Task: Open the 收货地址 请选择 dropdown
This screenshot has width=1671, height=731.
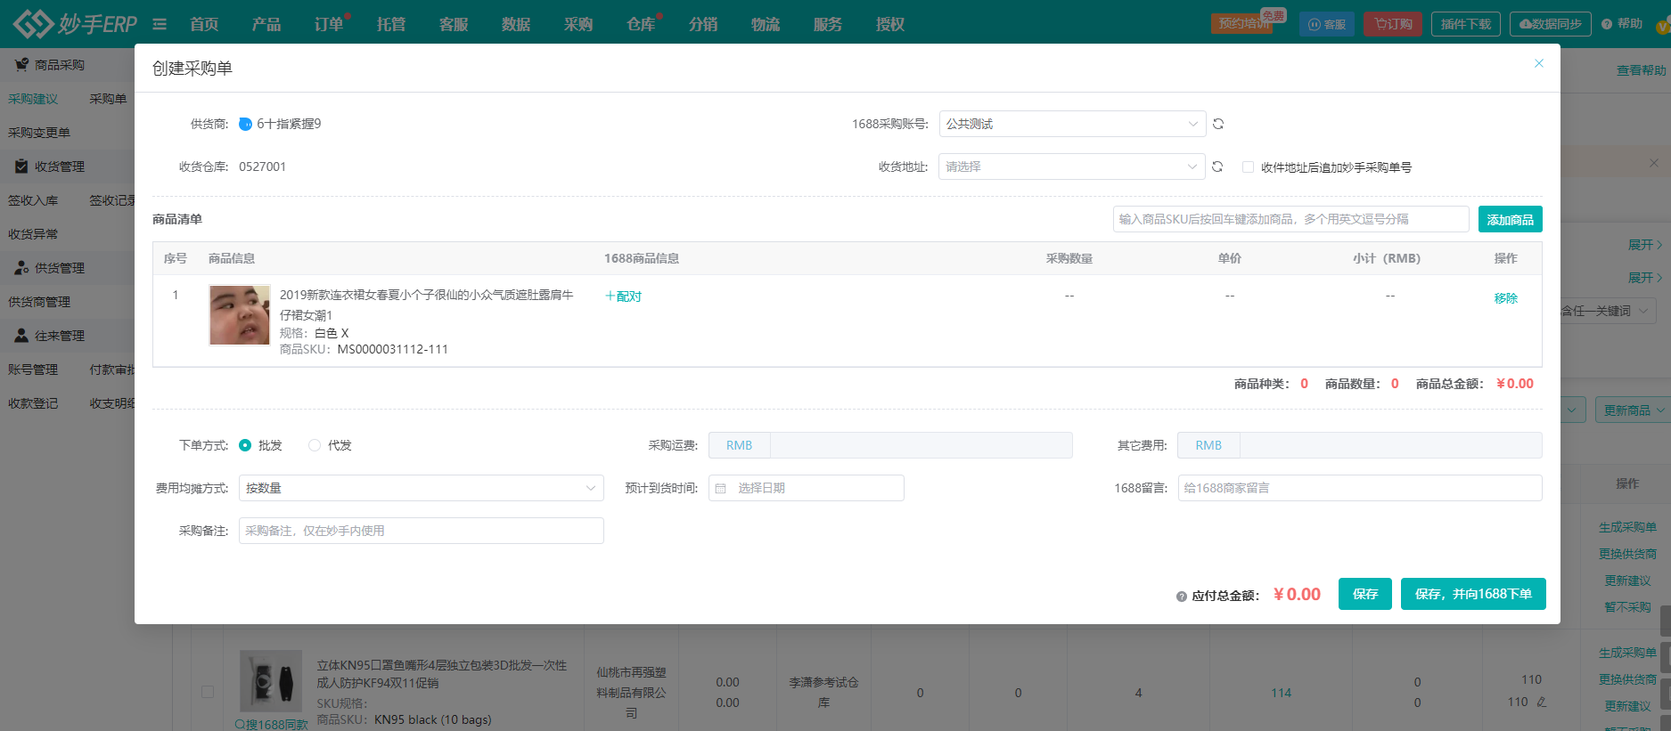Action: (x=1071, y=167)
